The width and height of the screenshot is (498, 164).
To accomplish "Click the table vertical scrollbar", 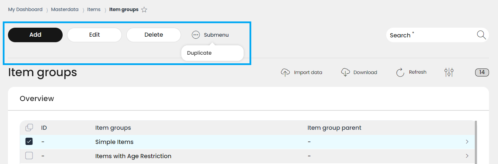I will [x=476, y=142].
